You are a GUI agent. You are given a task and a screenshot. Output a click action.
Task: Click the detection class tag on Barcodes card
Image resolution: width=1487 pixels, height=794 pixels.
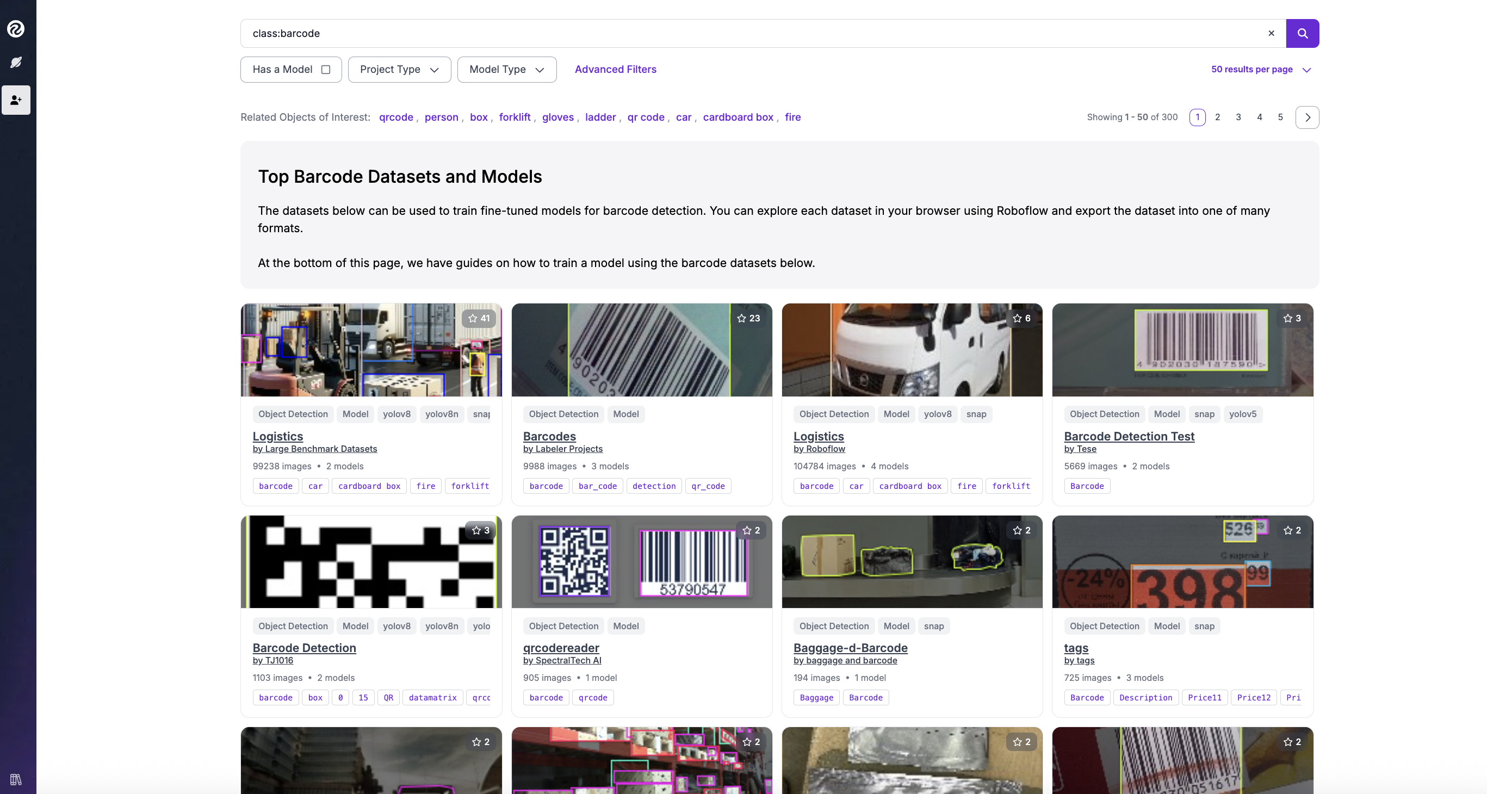653,486
